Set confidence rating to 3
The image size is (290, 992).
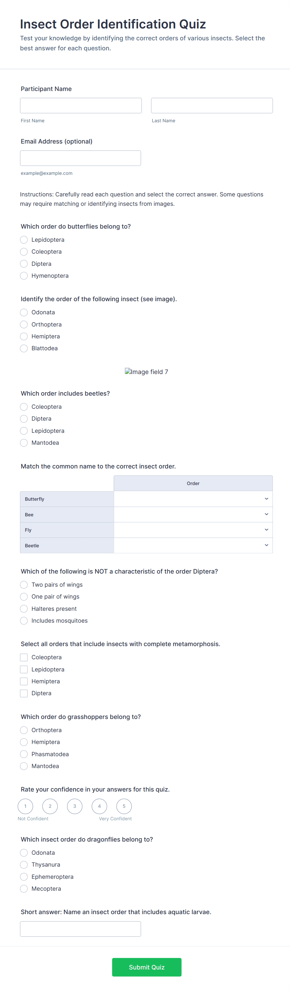tap(75, 806)
